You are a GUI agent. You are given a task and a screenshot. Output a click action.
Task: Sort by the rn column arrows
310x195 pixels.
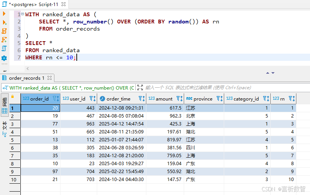(x=294, y=98)
